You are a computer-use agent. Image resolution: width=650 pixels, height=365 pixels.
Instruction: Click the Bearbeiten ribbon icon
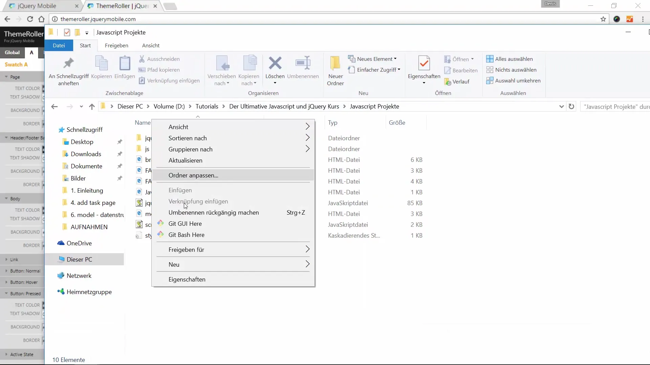click(447, 70)
